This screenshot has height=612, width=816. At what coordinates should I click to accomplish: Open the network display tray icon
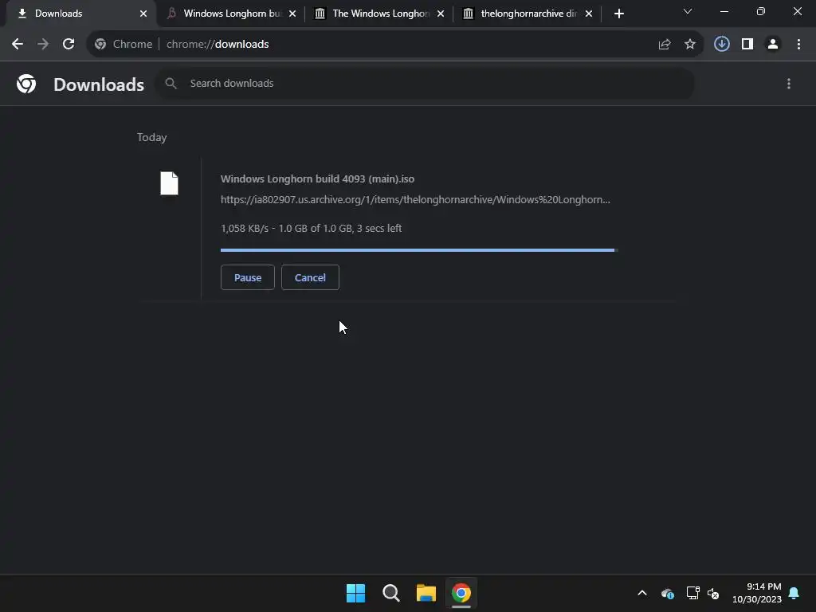[692, 593]
